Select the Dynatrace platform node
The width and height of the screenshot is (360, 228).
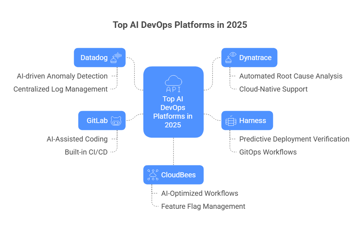coord(249,57)
